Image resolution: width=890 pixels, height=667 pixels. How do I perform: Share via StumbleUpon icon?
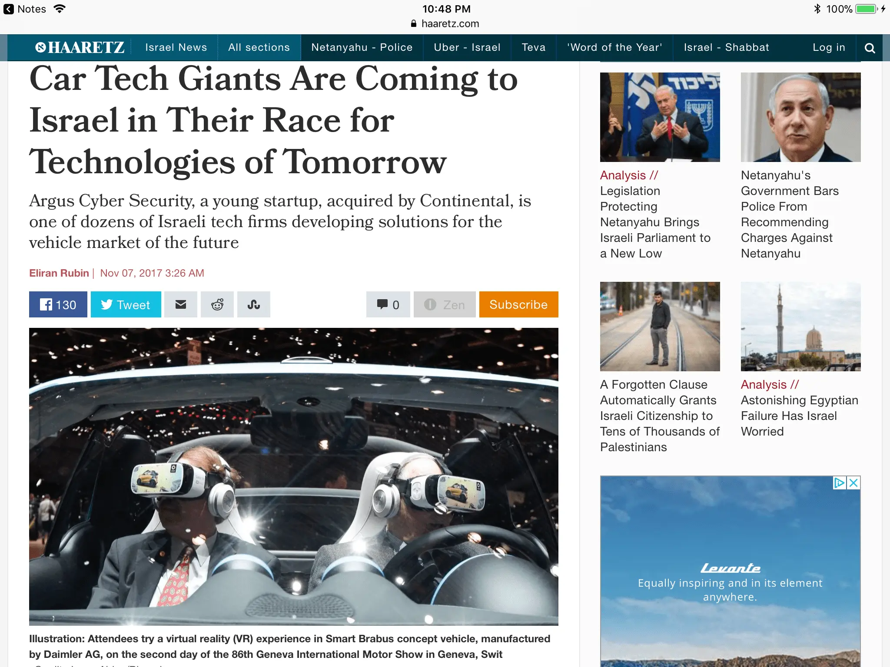coord(254,304)
